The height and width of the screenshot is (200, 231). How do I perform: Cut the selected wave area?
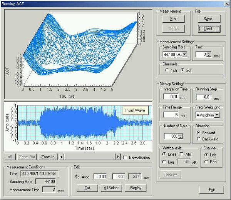click(87, 188)
